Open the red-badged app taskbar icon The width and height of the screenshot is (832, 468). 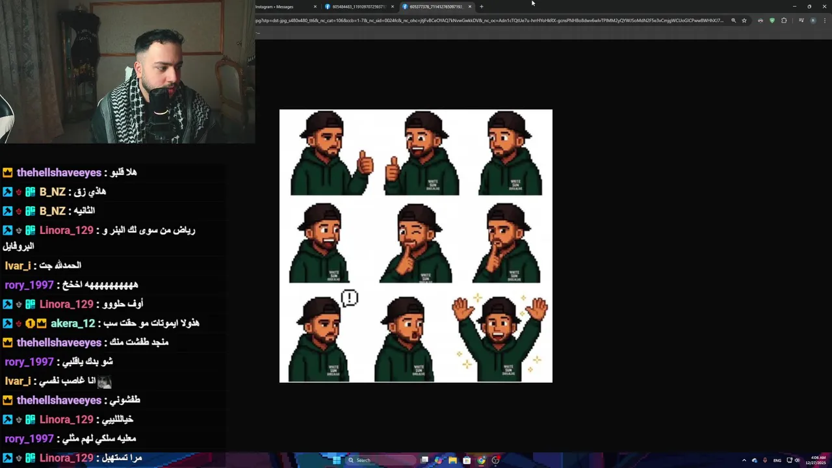click(x=495, y=460)
